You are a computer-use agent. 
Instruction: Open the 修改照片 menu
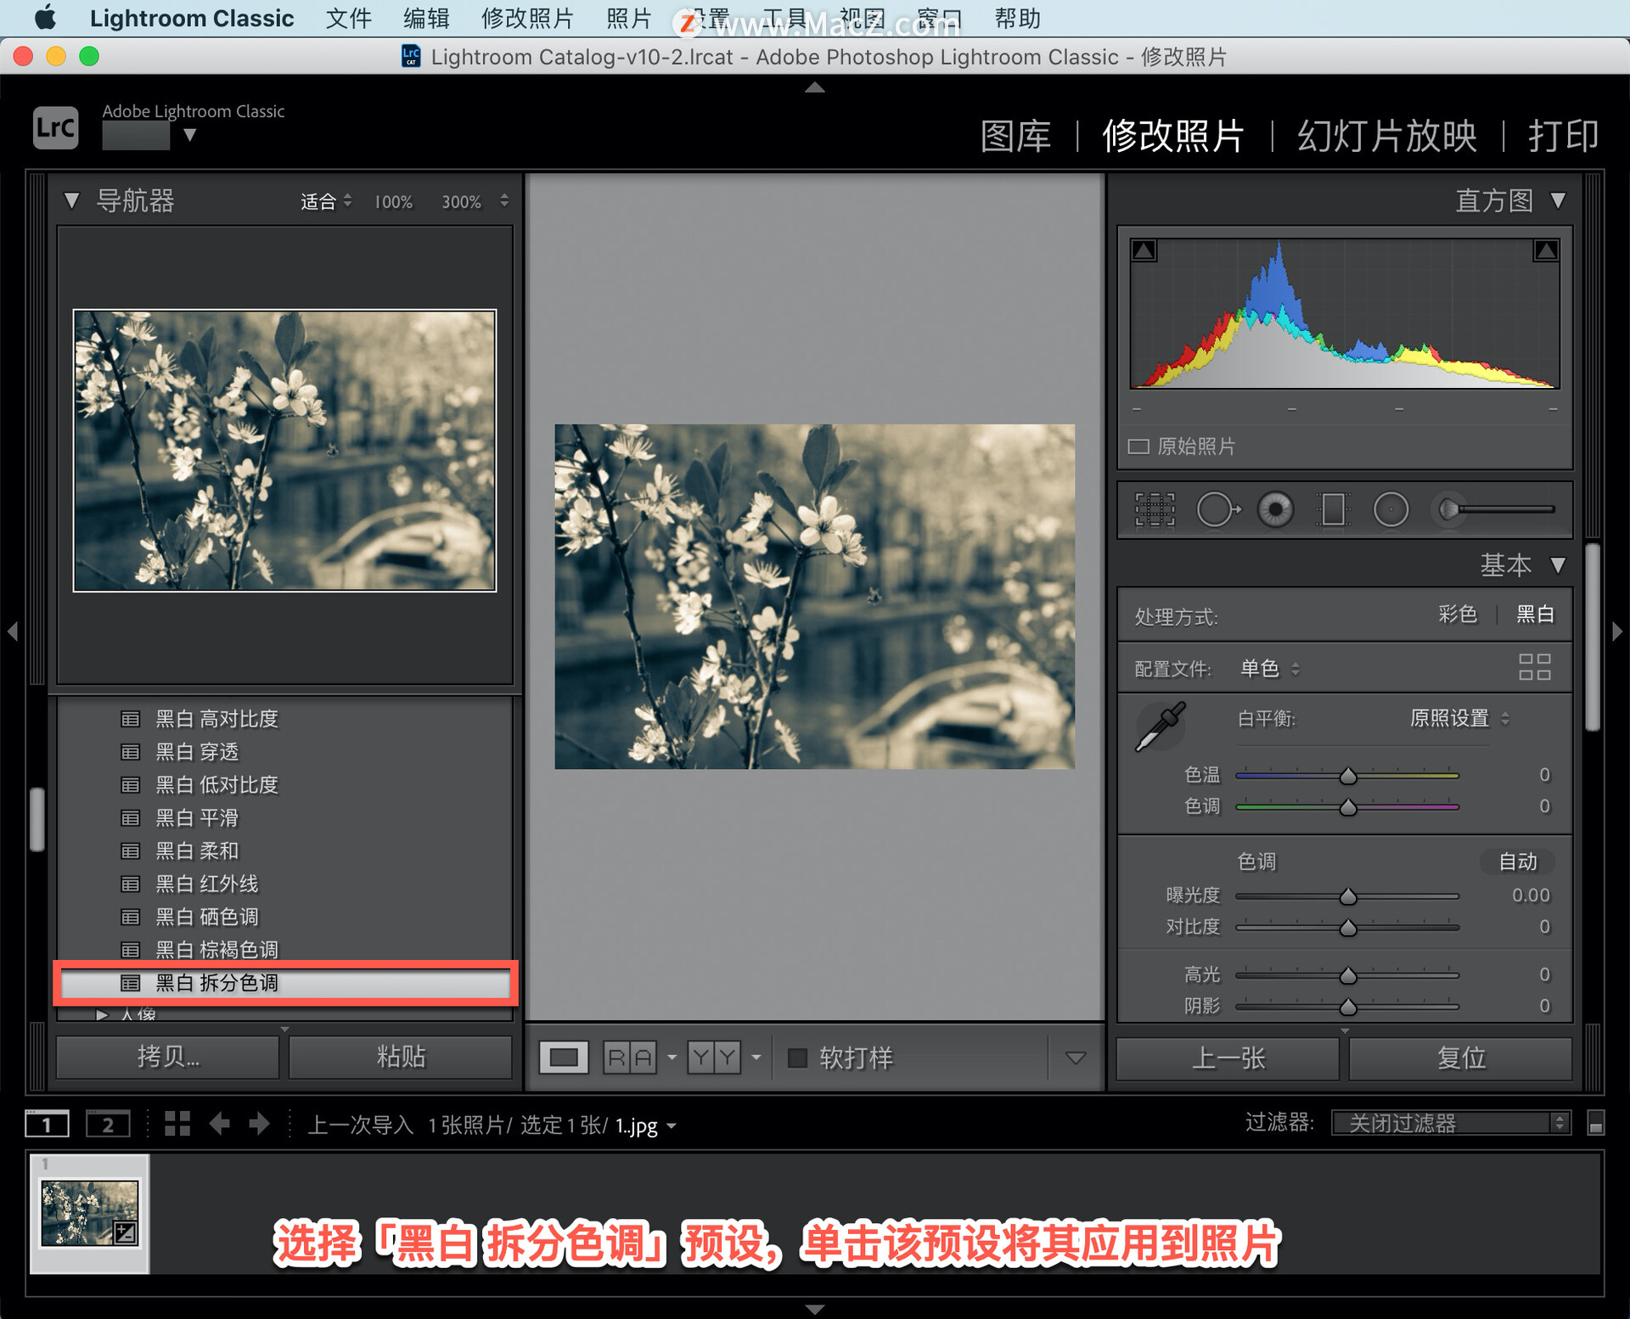[x=527, y=18]
